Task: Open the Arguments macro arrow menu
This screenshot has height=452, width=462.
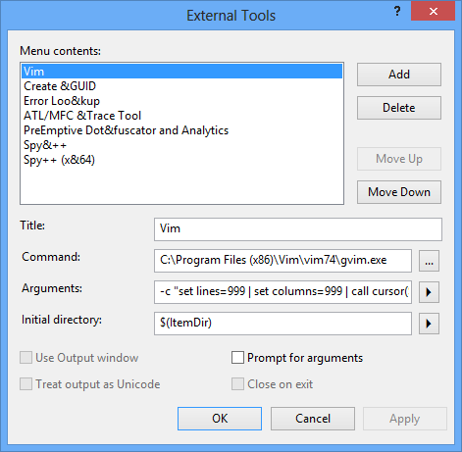Action: pos(429,292)
